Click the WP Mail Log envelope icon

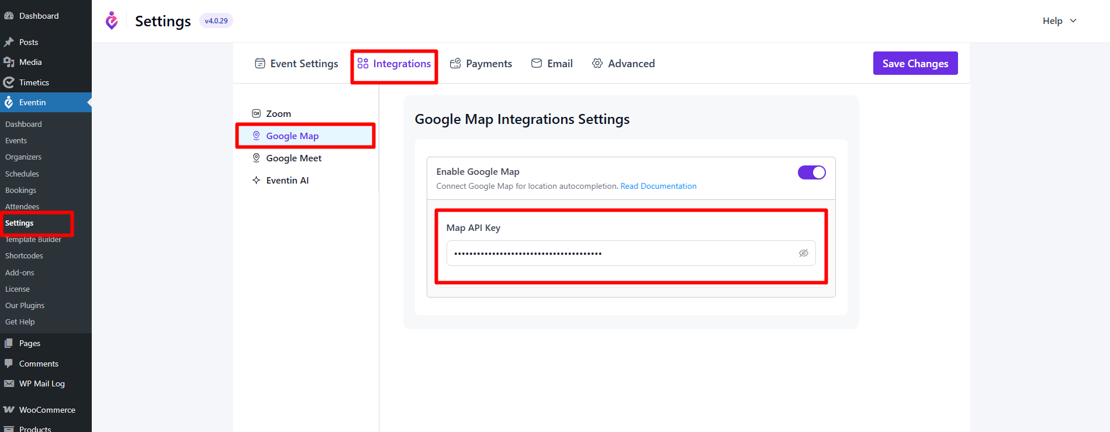[9, 383]
